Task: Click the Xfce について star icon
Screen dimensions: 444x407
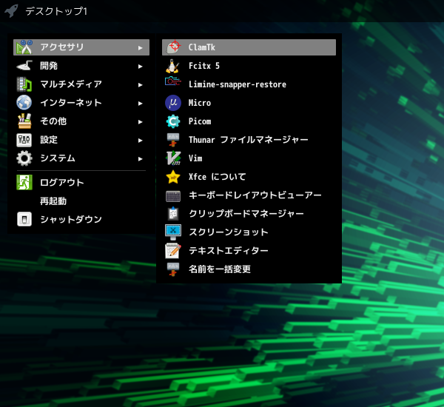Action: click(x=173, y=177)
